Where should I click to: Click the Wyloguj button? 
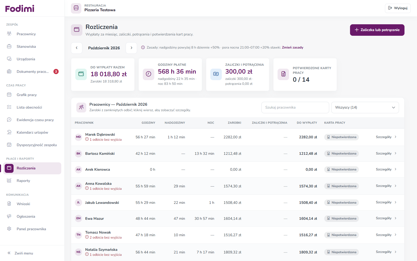[398, 8]
